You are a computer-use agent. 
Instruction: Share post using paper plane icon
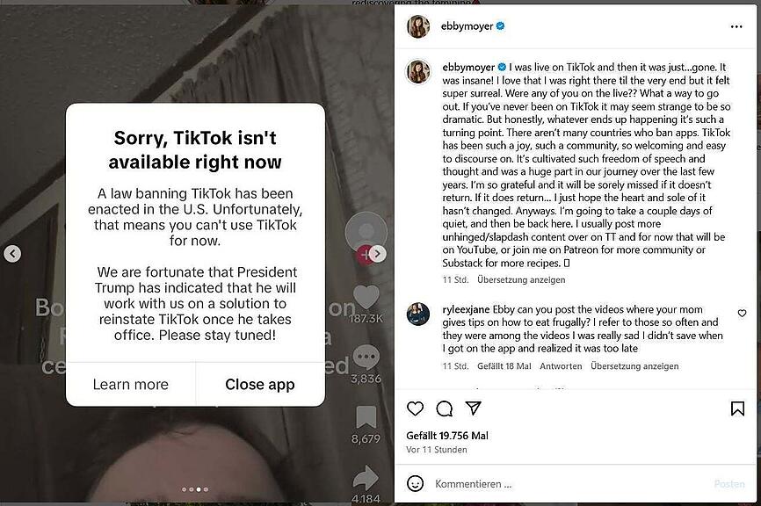[x=473, y=408]
